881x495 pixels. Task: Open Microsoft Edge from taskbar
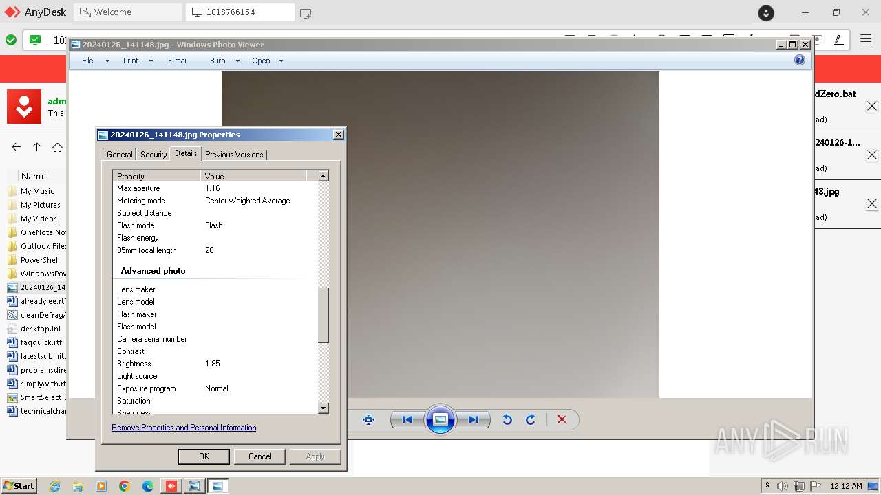148,486
